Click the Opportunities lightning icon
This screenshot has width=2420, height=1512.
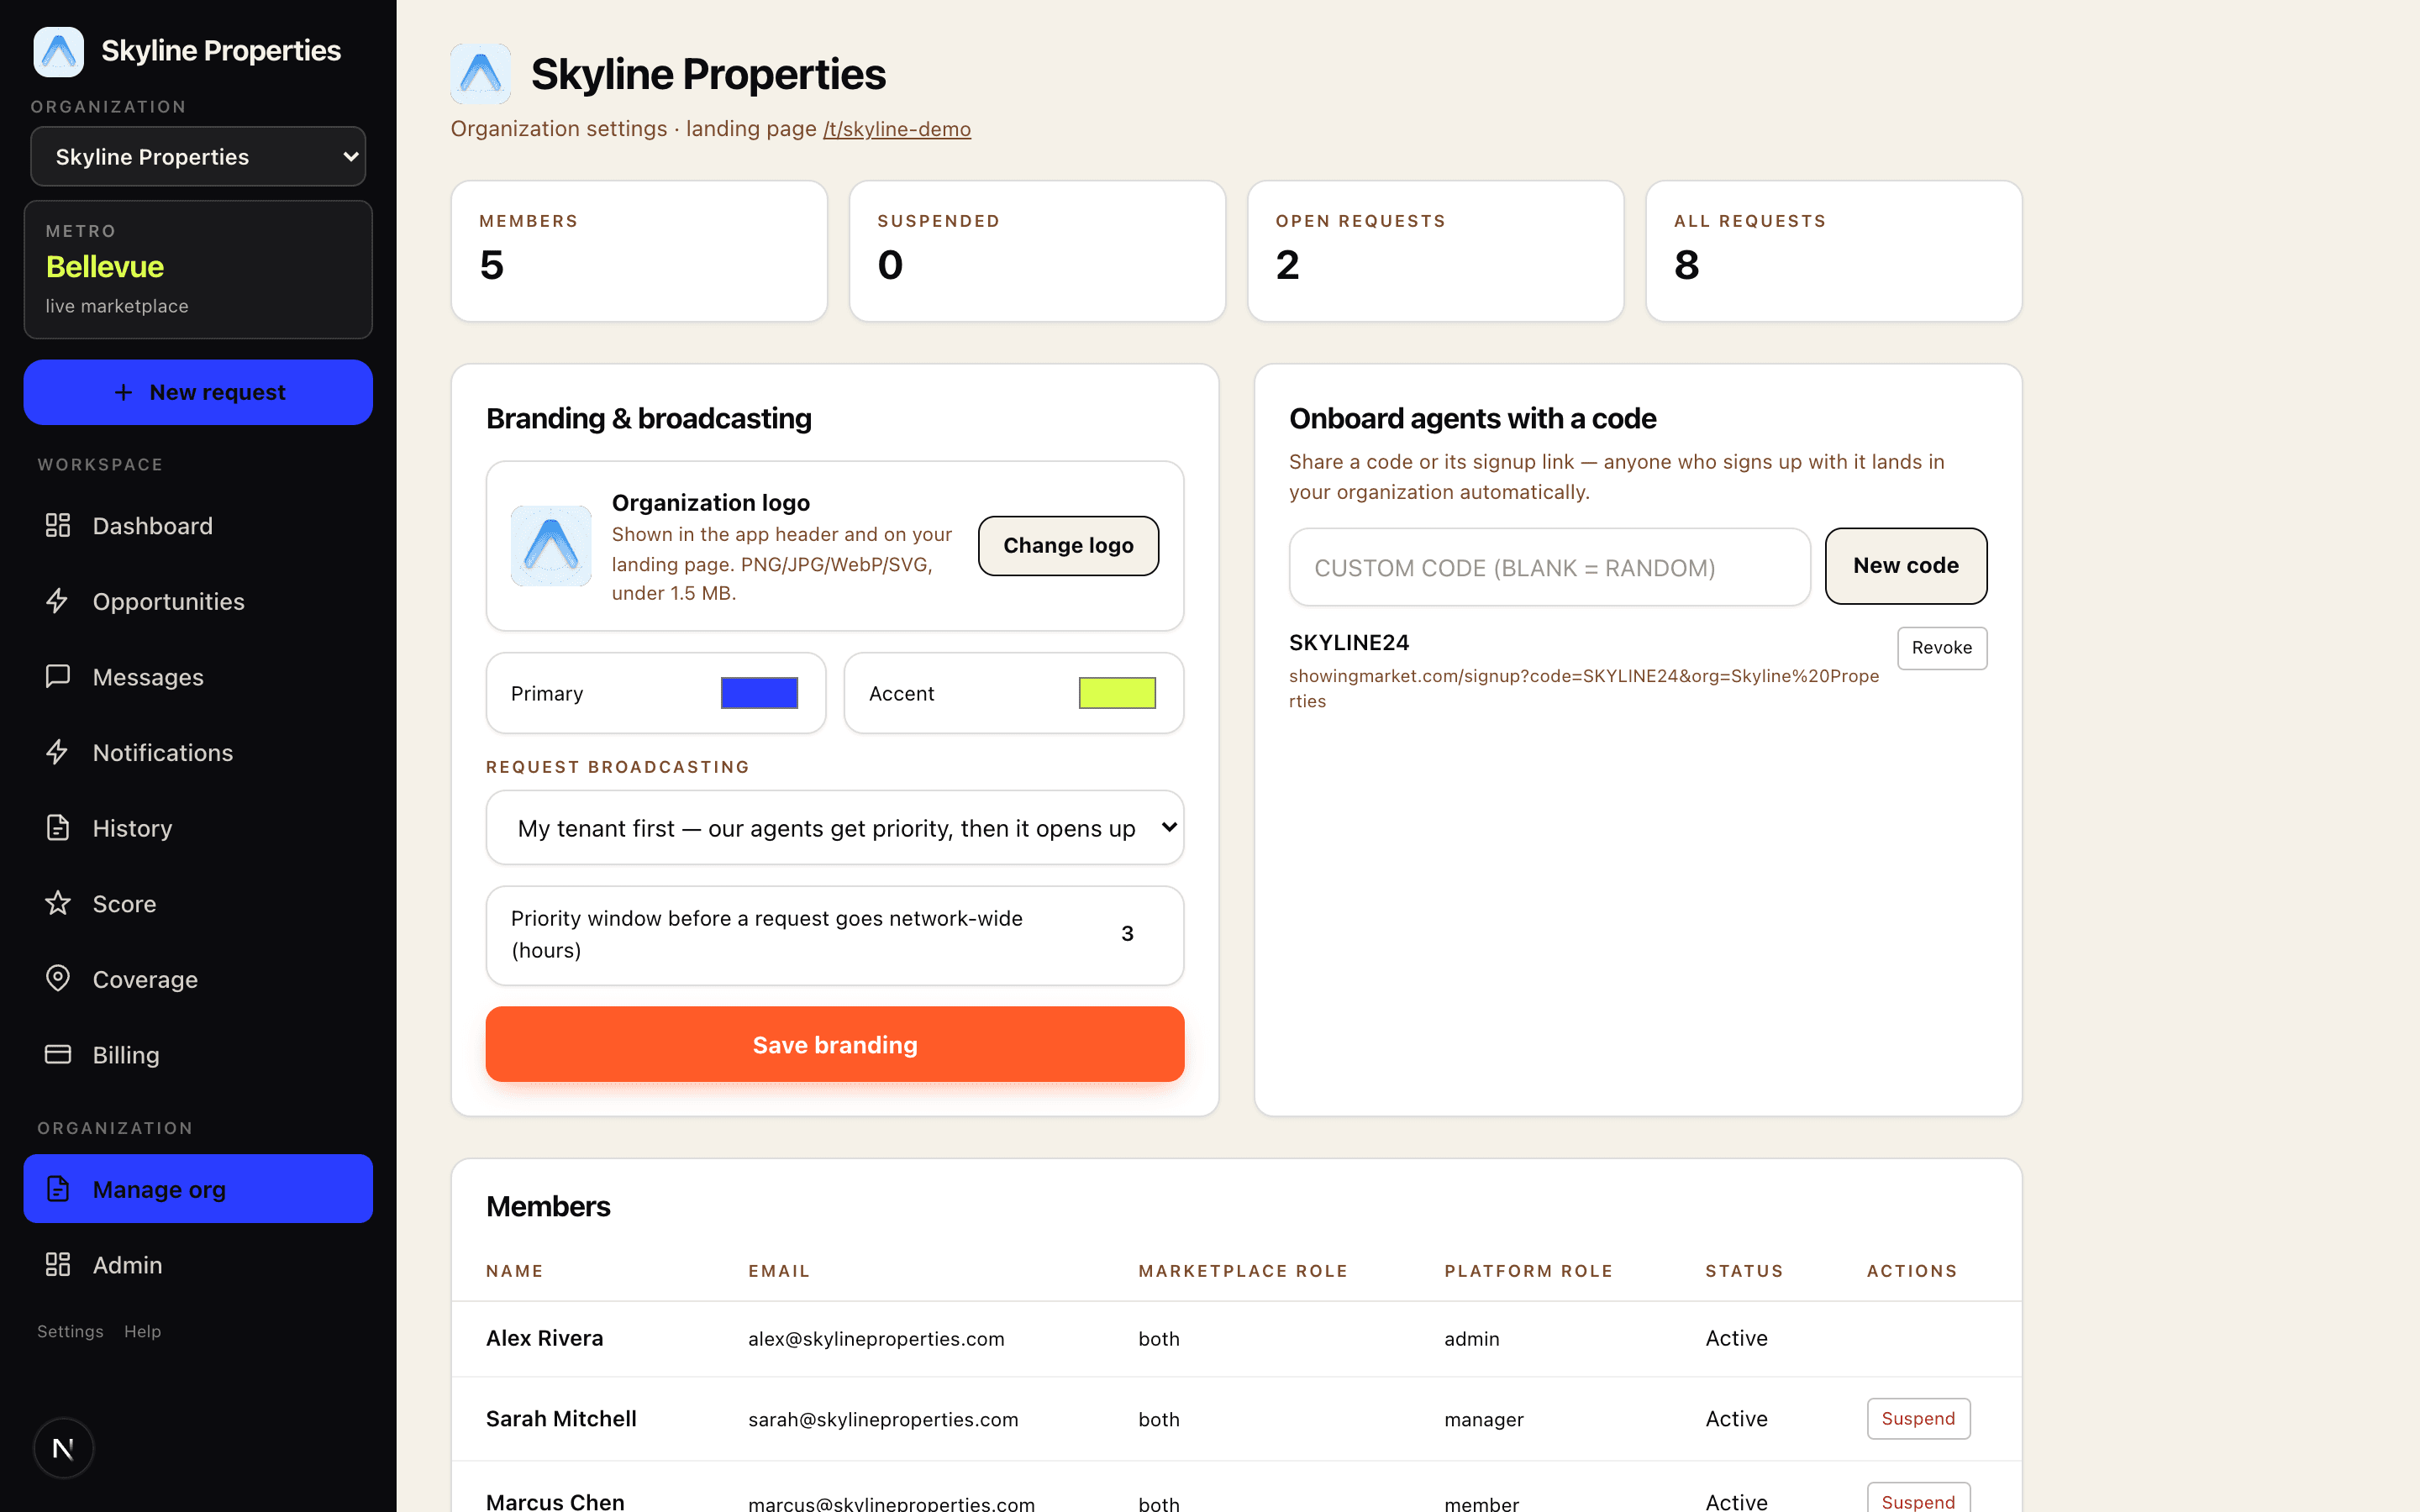click(58, 601)
